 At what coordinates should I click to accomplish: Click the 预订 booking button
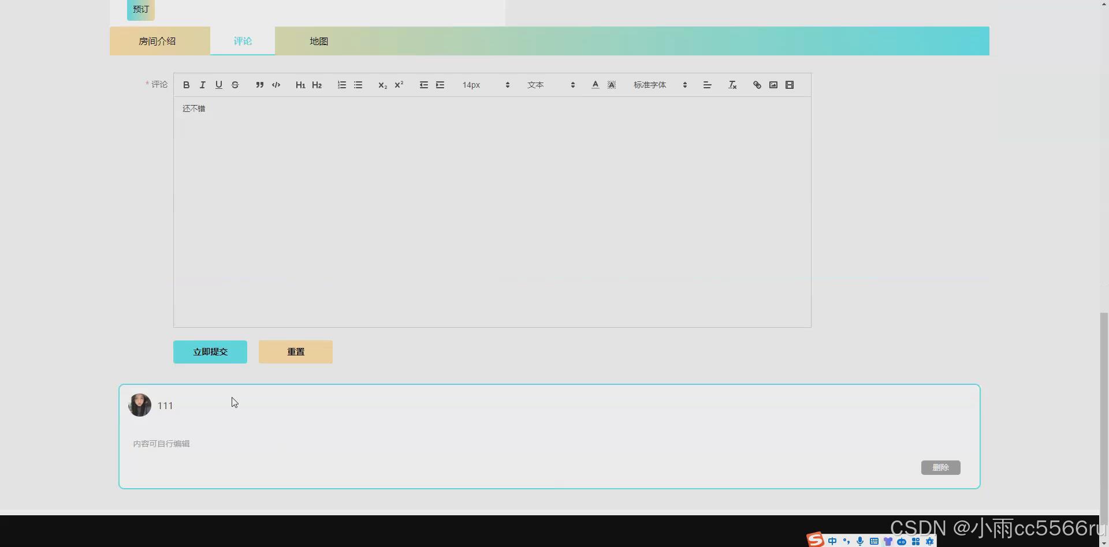141,9
